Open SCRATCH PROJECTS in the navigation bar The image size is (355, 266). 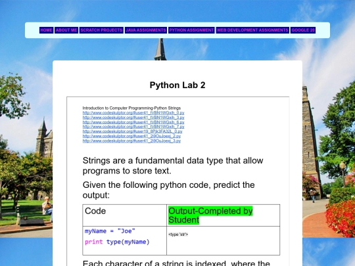(101, 30)
